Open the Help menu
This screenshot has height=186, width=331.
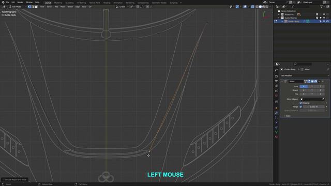[37, 2]
